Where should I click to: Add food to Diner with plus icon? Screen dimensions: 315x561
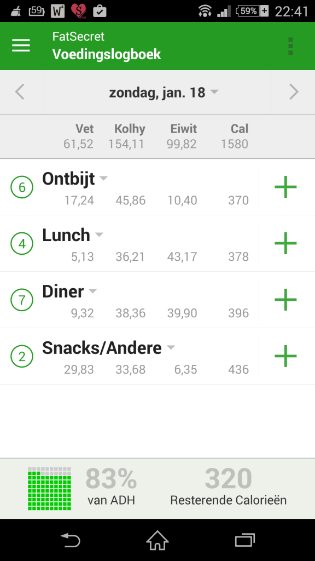(x=285, y=300)
